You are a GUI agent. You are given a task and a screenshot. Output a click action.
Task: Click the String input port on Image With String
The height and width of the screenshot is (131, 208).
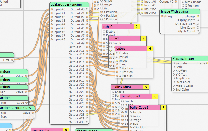tap(161, 16)
